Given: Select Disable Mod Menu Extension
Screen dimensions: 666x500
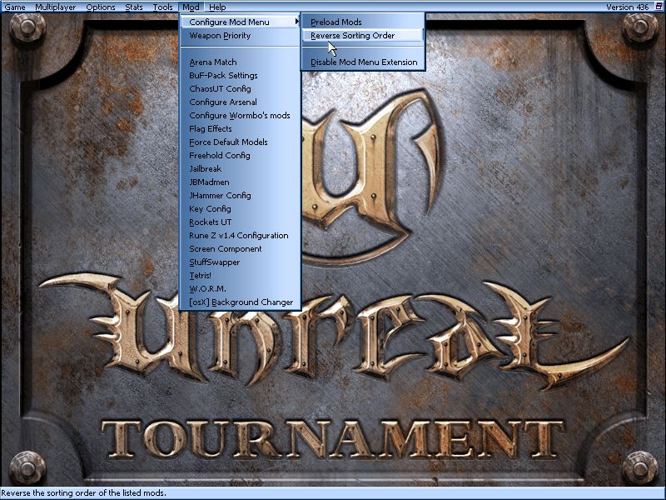Looking at the screenshot, I should coord(364,62).
